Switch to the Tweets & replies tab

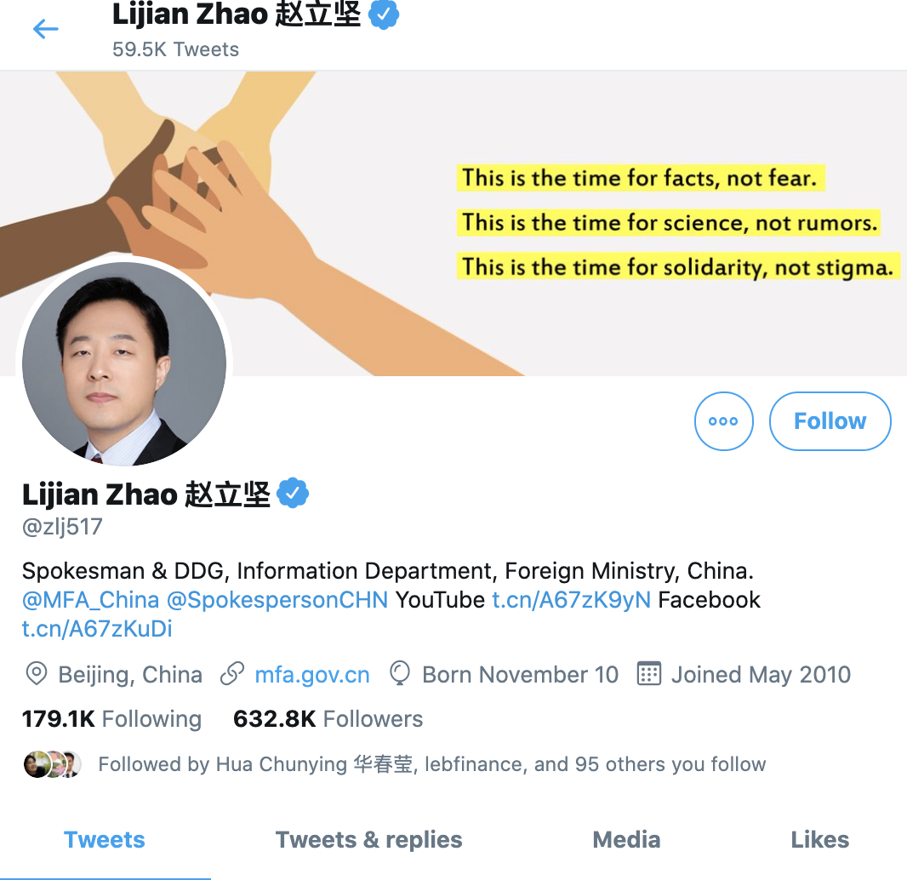pyautogui.click(x=369, y=839)
